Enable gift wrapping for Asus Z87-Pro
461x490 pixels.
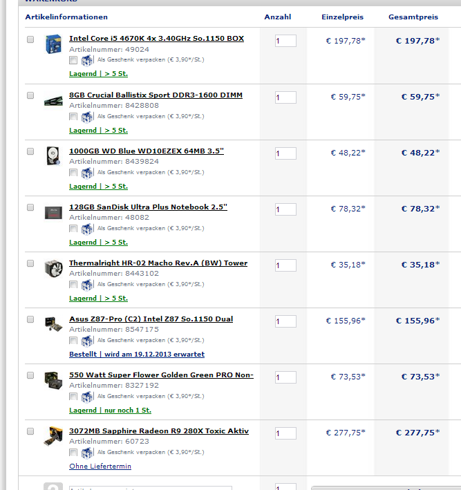click(73, 340)
